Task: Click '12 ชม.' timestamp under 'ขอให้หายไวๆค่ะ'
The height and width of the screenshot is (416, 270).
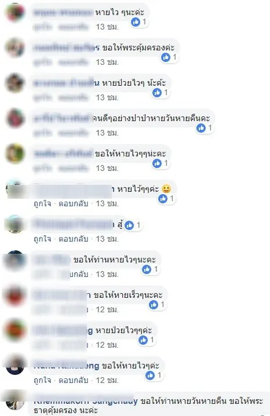Action: [107, 380]
